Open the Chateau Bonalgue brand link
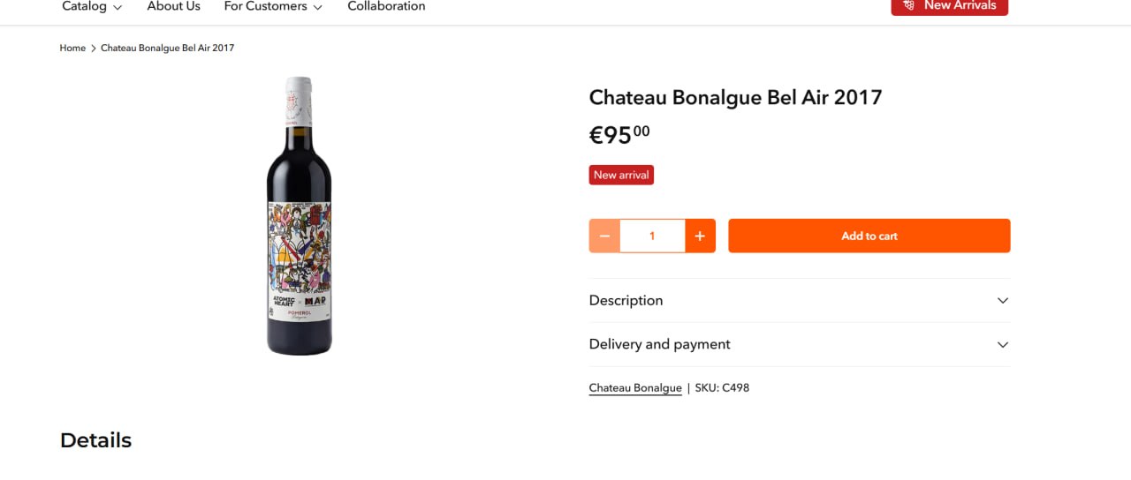The image size is (1131, 480). (x=635, y=388)
